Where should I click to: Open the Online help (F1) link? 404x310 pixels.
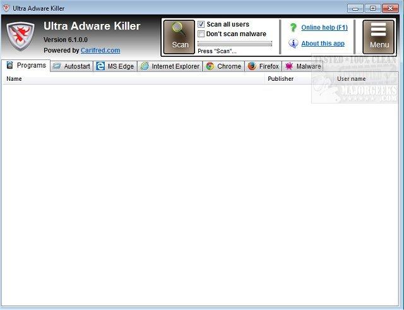click(324, 27)
